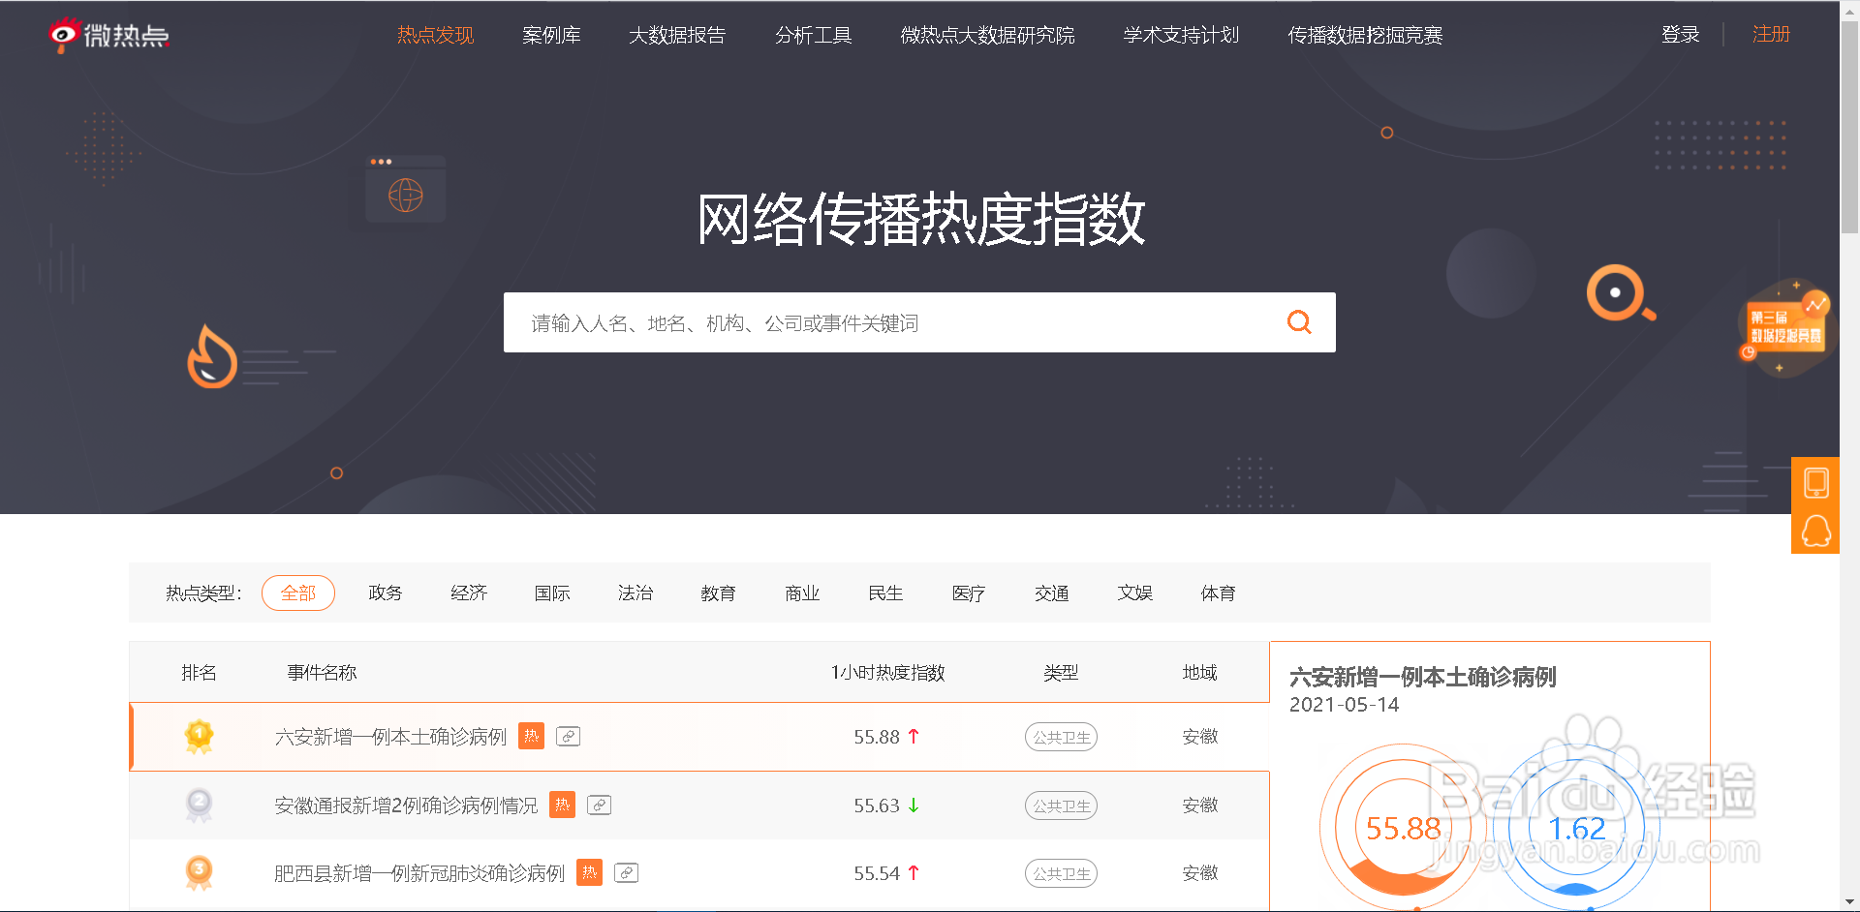This screenshot has height=912, width=1860.
Task: Filter hotspots by 交通
Action: click(1051, 593)
